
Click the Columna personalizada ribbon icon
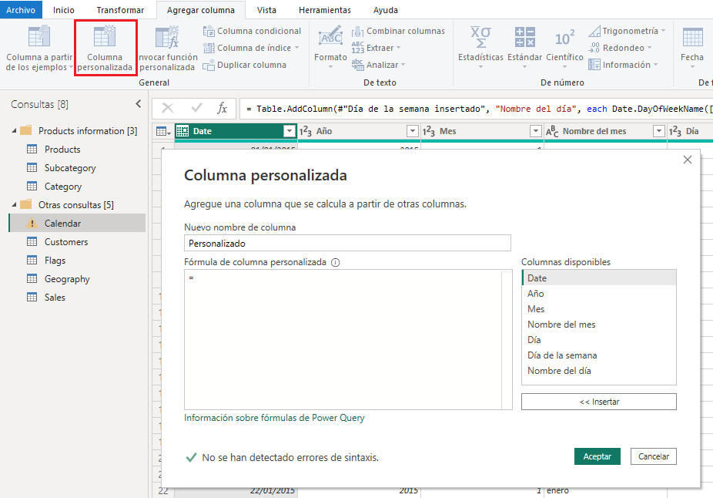[x=105, y=38]
